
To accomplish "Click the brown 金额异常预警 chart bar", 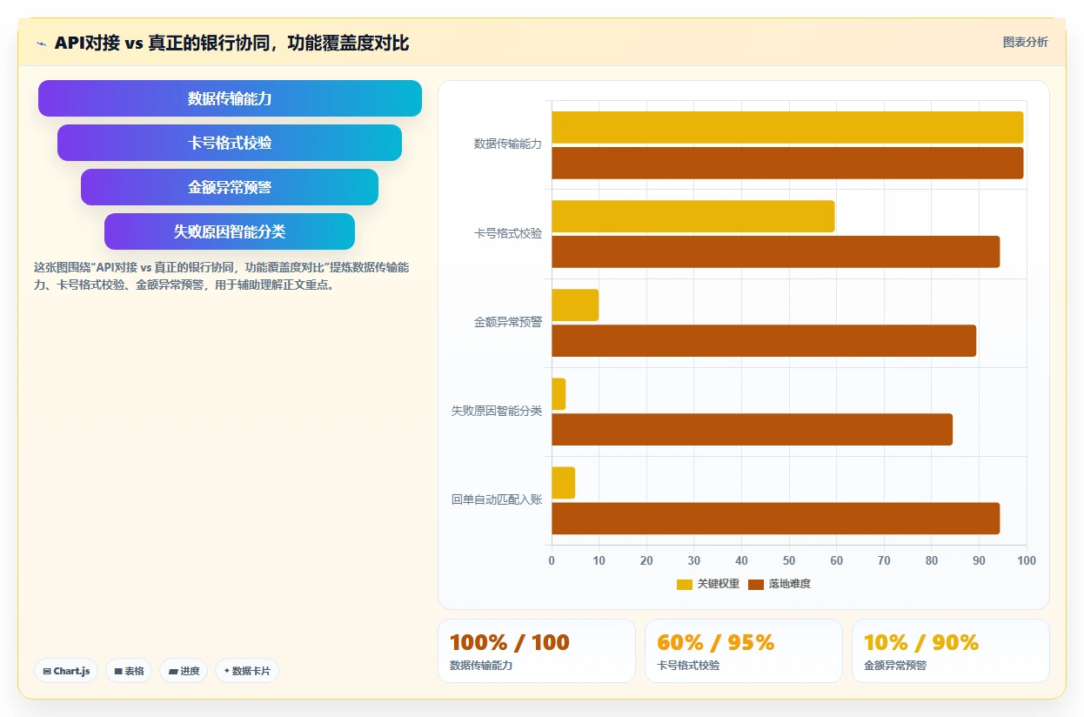I will [x=764, y=340].
